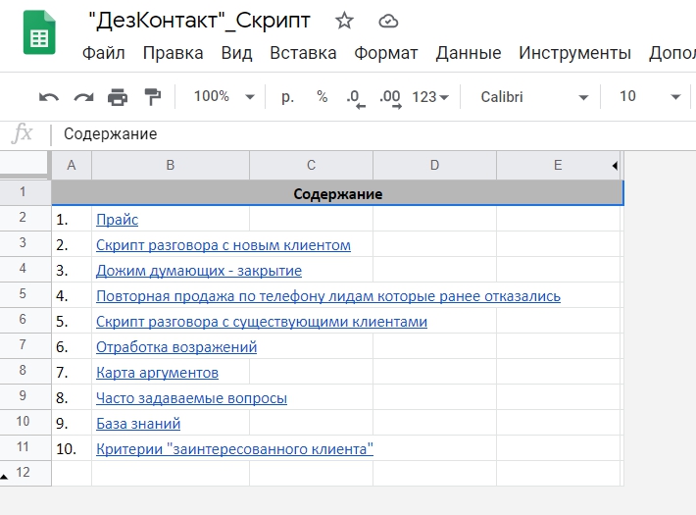Select row 1 header

tap(24, 192)
